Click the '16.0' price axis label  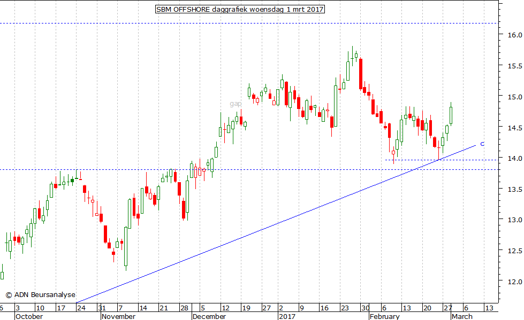(515, 35)
